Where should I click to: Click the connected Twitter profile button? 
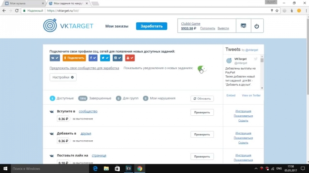click(x=105, y=58)
